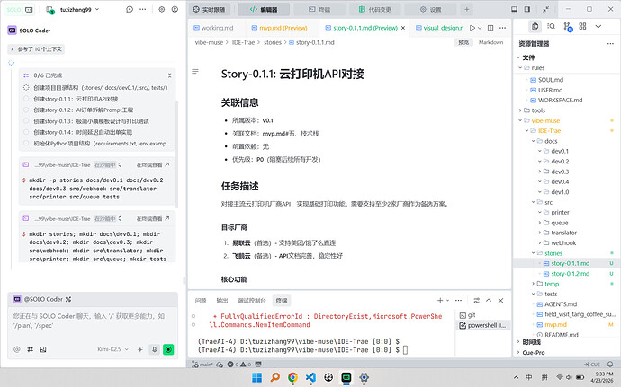The image size is (621, 387).
Task: Click new terminal plus icon
Action: pyautogui.click(x=440, y=301)
